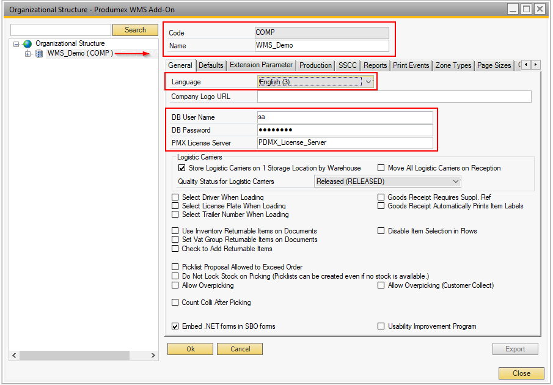
Task: Collapse the Organizational Structure root node
Action: [x=16, y=44]
